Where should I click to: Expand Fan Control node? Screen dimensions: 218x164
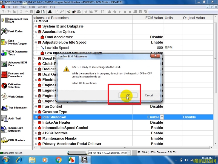[36, 106]
